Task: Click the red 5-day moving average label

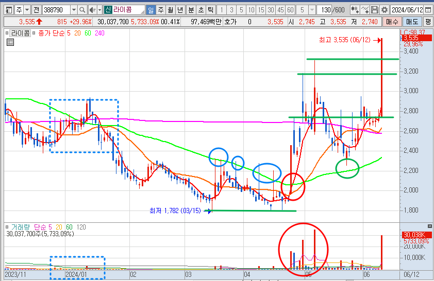Action: pos(69,33)
